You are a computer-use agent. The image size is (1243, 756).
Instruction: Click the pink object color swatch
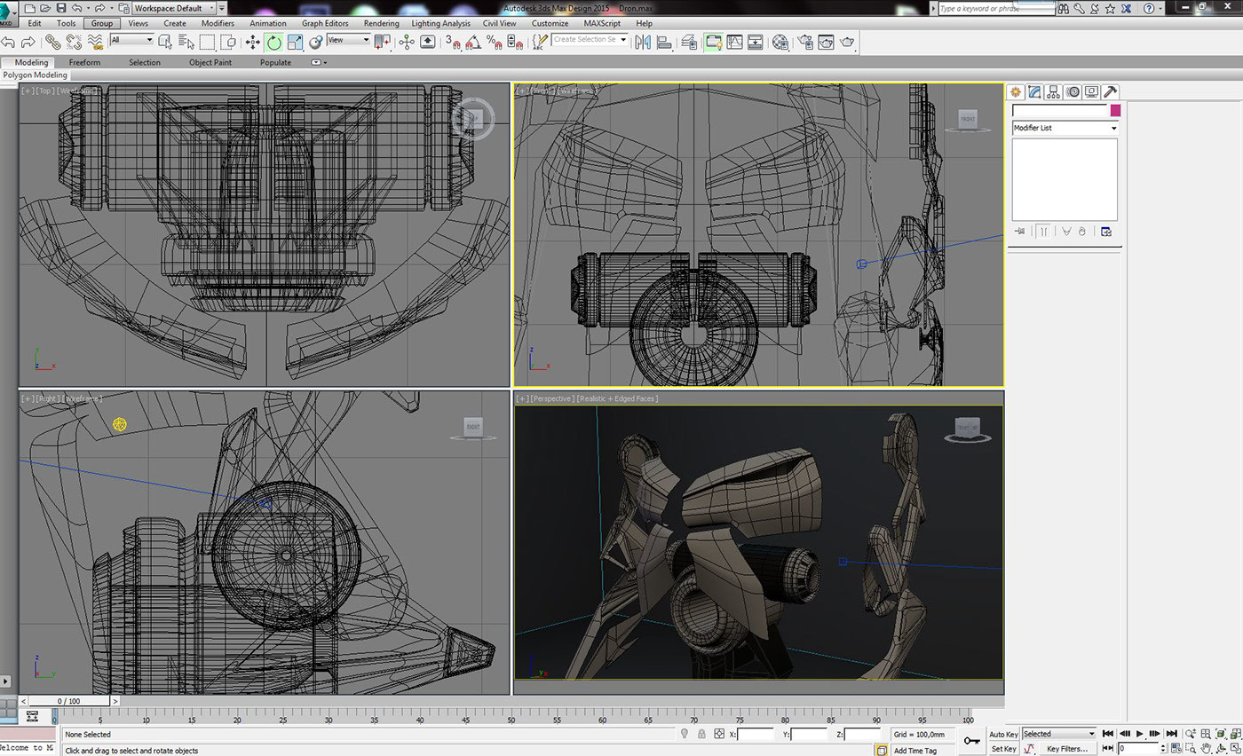point(1115,110)
